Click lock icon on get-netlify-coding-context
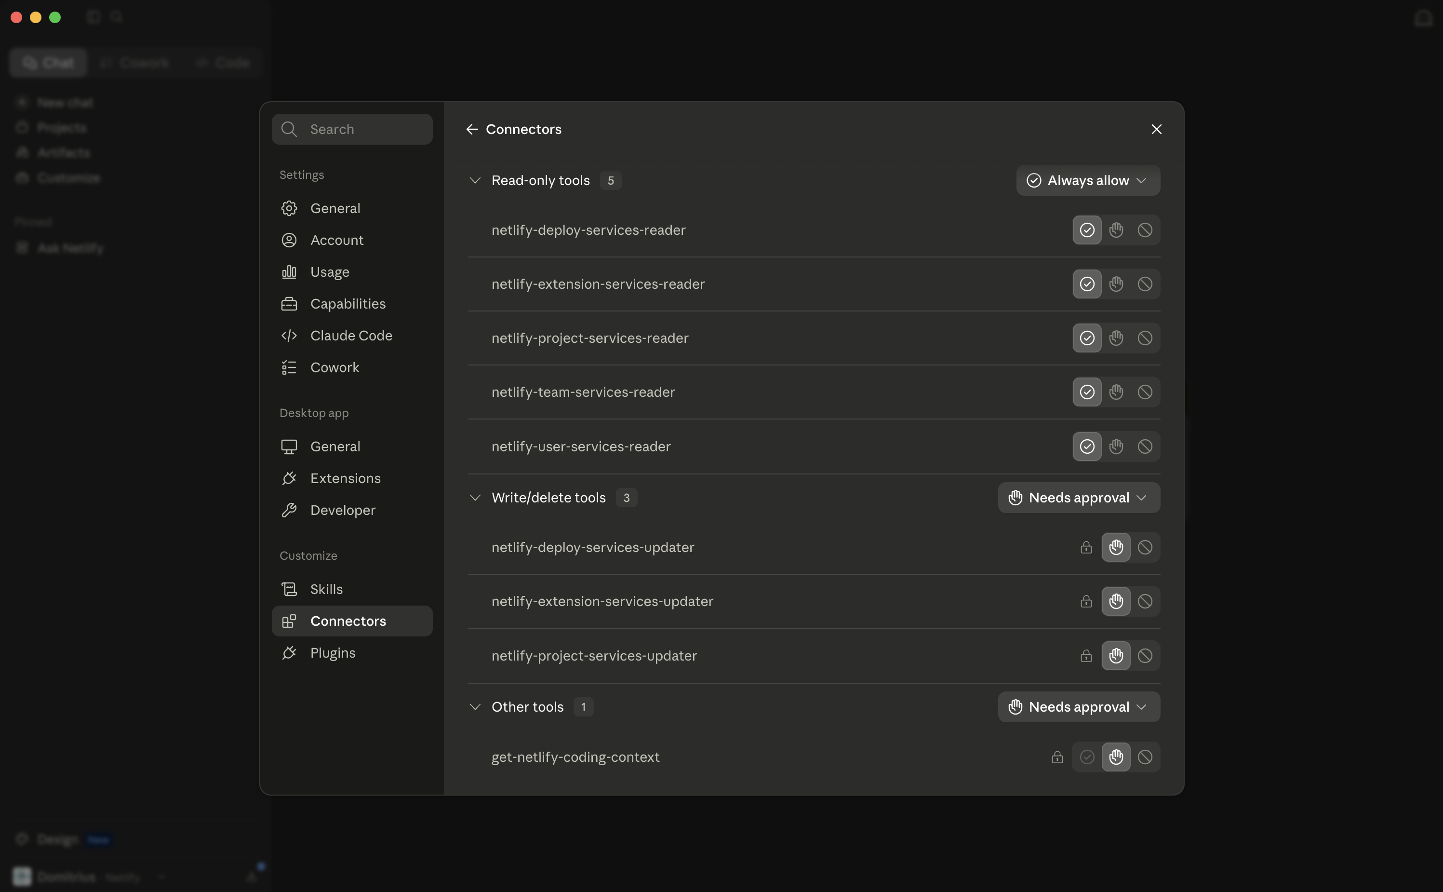 [1057, 757]
